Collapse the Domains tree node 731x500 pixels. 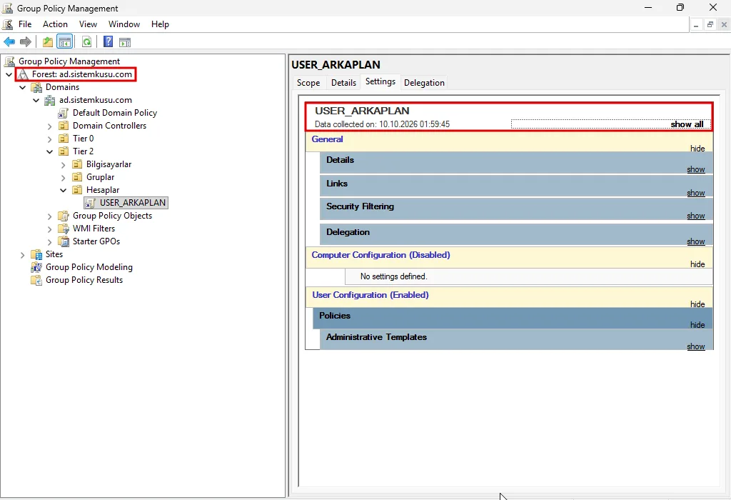22,87
